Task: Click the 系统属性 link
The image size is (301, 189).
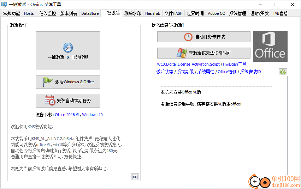Action: coord(206,72)
